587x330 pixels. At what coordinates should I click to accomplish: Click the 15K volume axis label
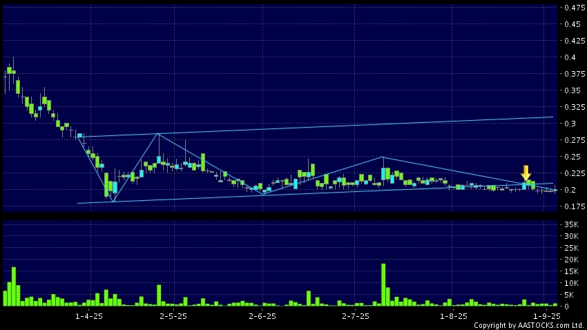[x=572, y=271]
